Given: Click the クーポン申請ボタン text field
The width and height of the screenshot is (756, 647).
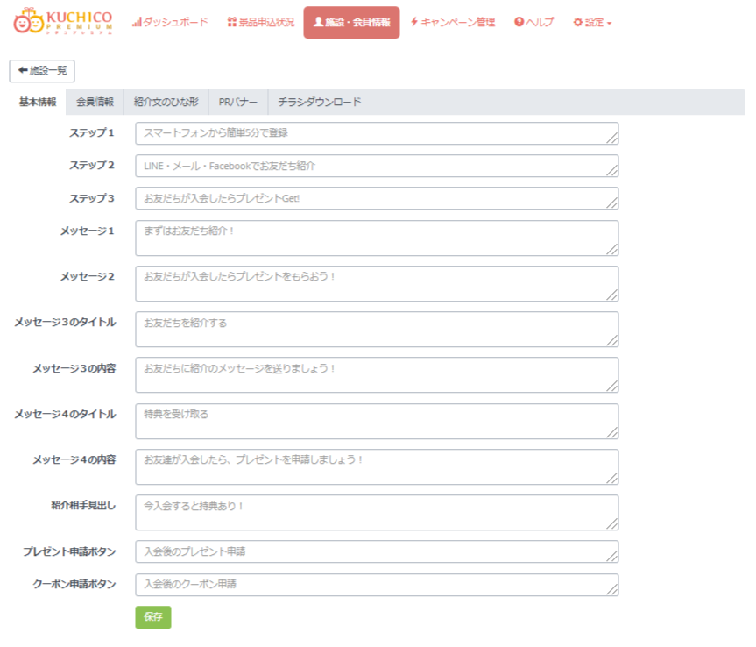Looking at the screenshot, I should (377, 585).
